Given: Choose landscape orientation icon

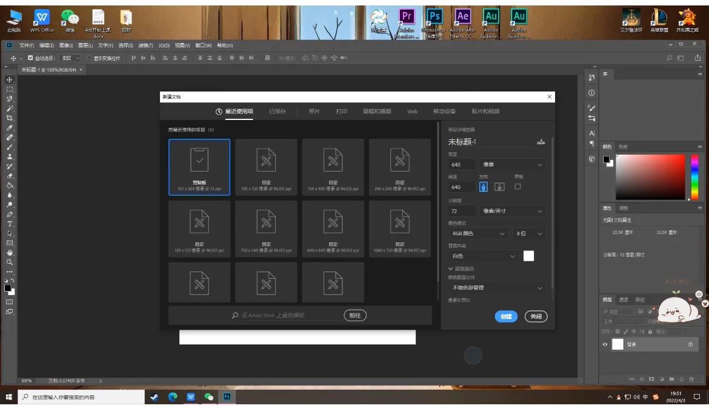Looking at the screenshot, I should click(x=499, y=187).
